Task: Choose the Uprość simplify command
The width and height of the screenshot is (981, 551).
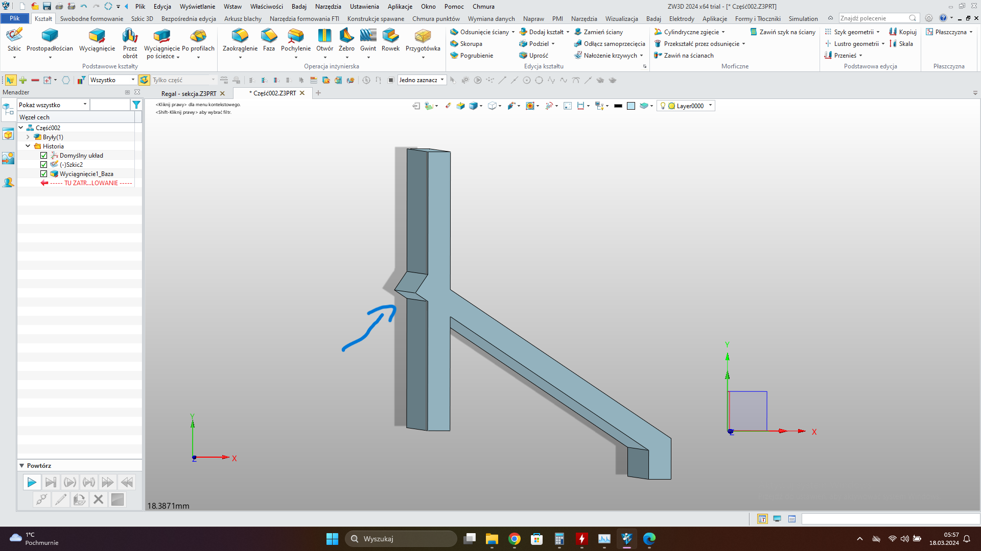Action: pos(533,56)
